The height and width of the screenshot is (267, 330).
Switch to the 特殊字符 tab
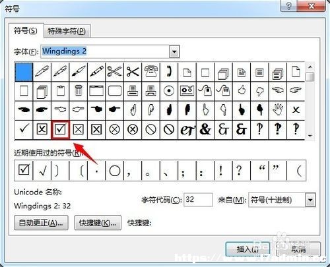coord(67,31)
